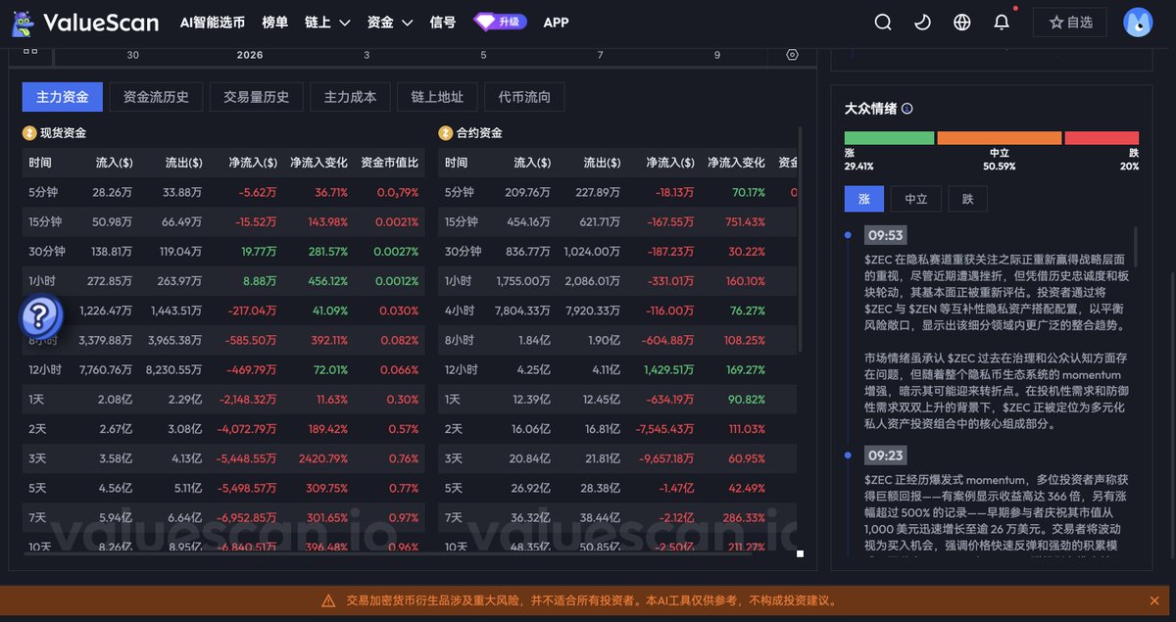Expand the 链上 dropdown menu
The image size is (1176, 622).
coord(326,22)
